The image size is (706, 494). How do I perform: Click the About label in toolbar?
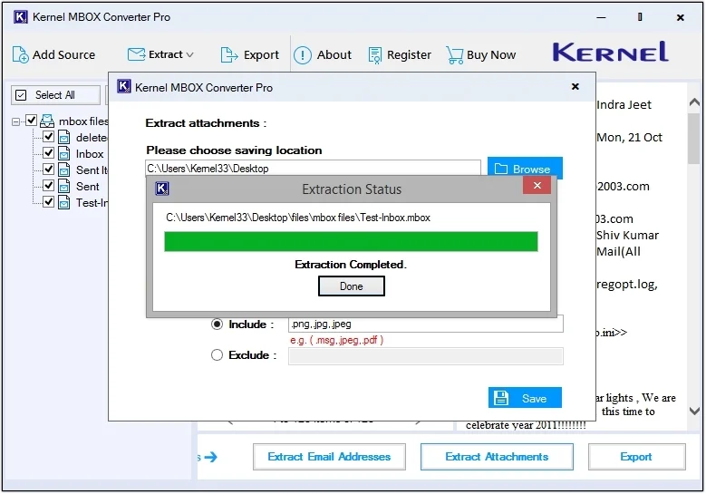pos(334,55)
